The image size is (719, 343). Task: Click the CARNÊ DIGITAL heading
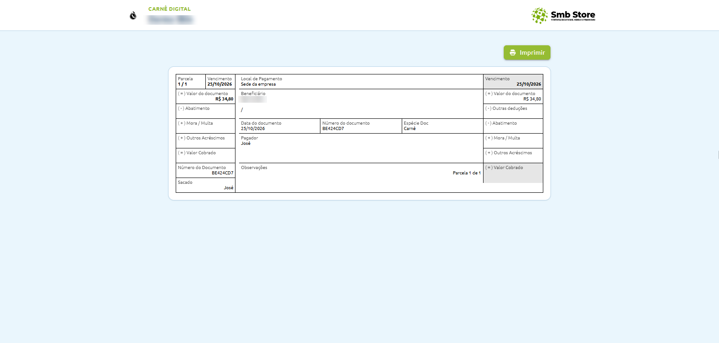(169, 9)
